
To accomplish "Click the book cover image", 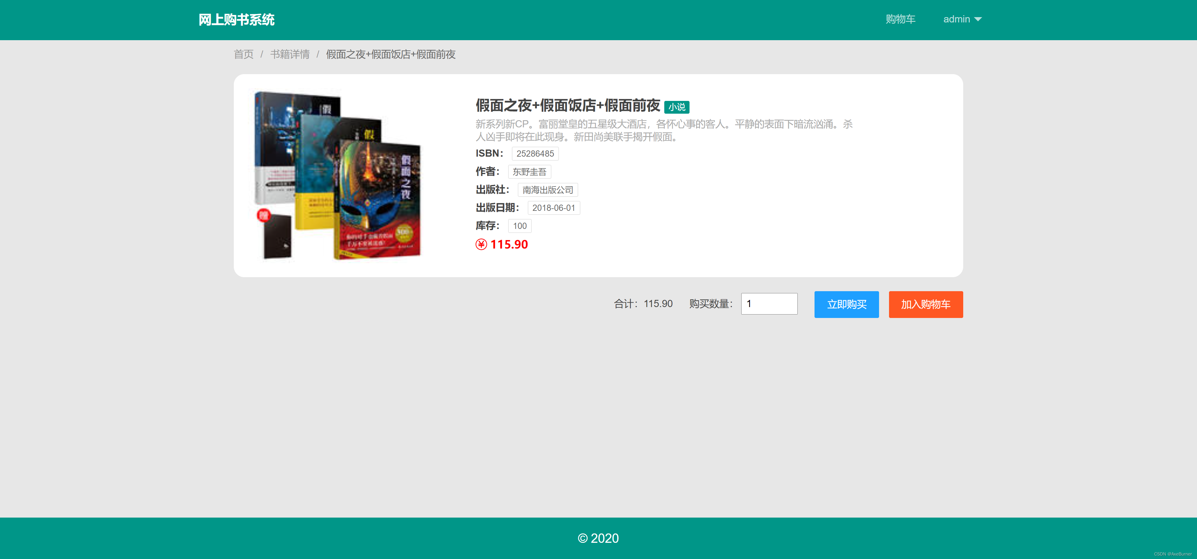I will [338, 176].
